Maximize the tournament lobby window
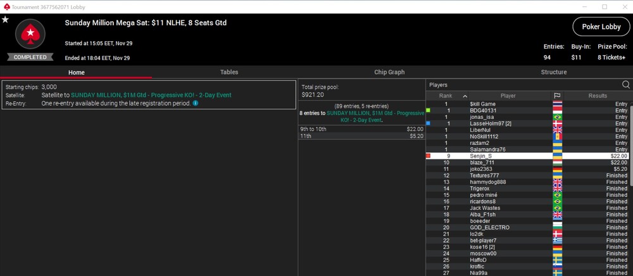The width and height of the screenshot is (633, 276). (605, 7)
